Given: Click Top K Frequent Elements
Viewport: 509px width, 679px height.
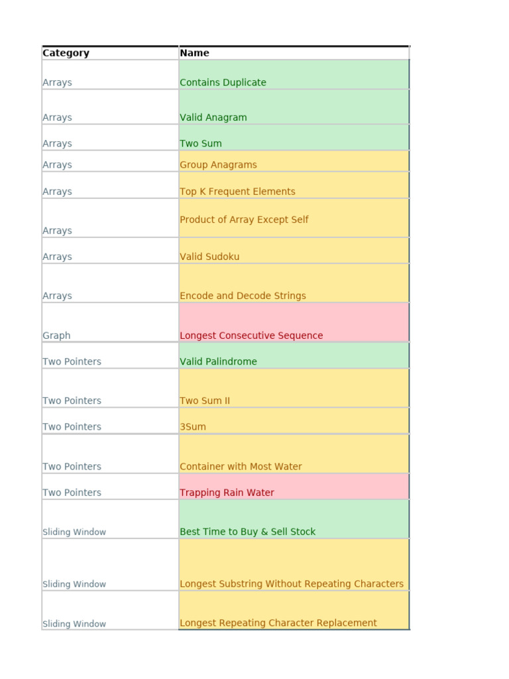Looking at the screenshot, I should tap(238, 192).
